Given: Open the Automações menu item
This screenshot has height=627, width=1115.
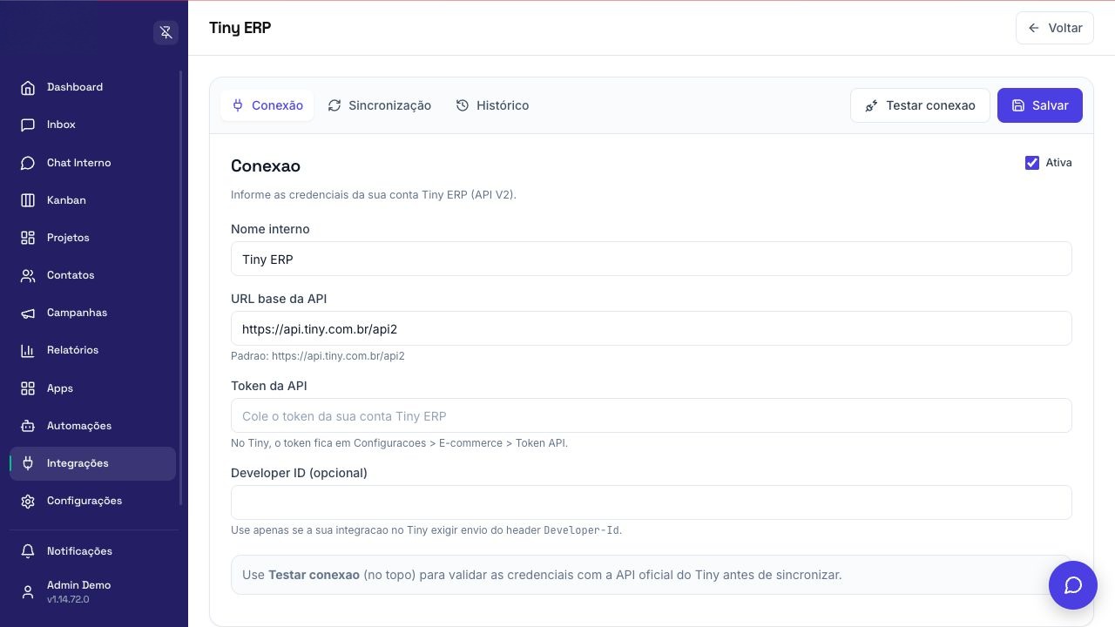Looking at the screenshot, I should [92, 426].
